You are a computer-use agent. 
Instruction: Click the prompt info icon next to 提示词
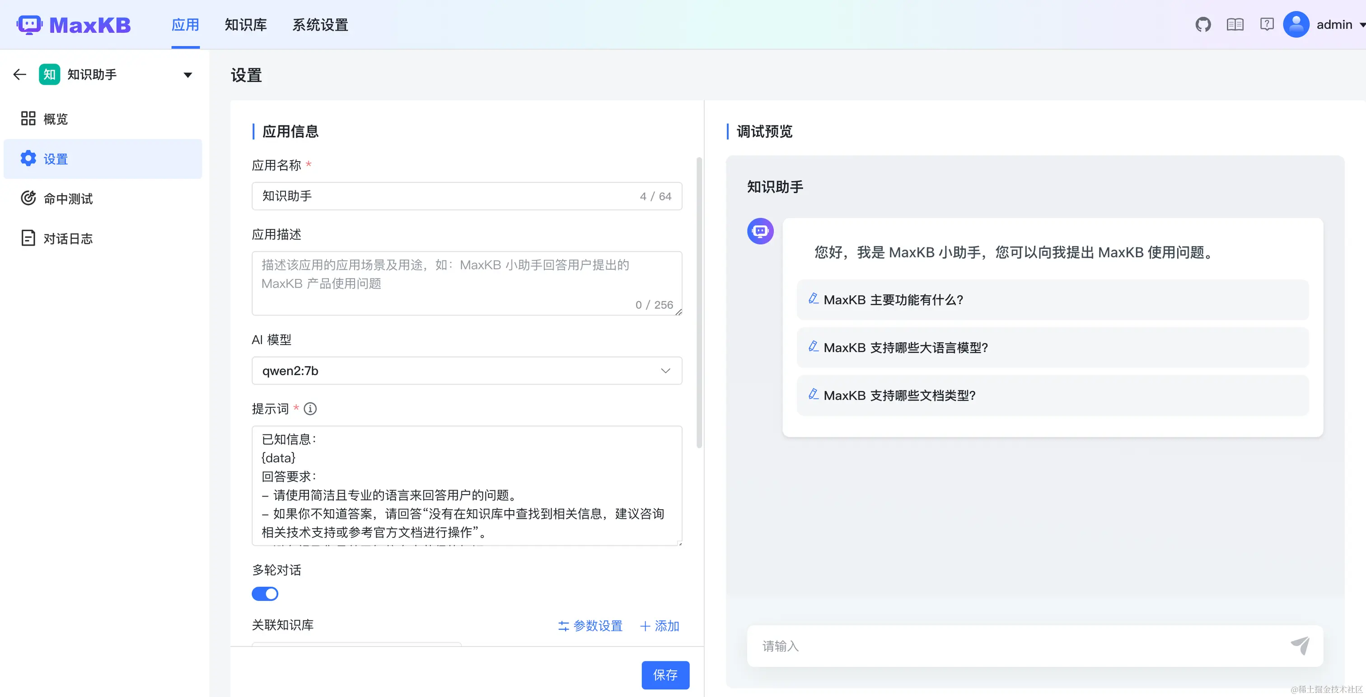(x=310, y=409)
